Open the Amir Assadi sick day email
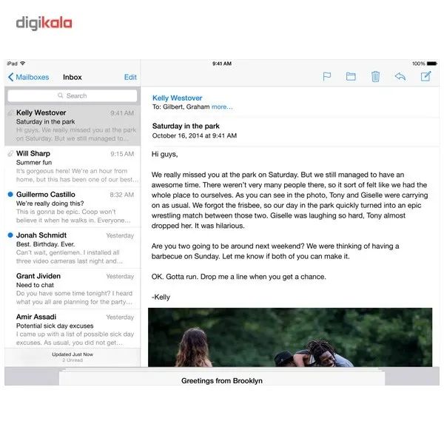The width and height of the screenshot is (444, 444). (73, 329)
